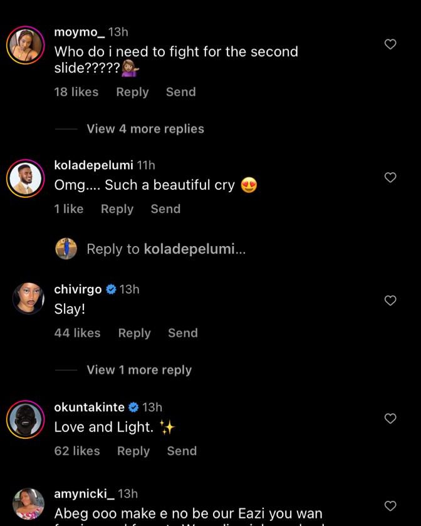This screenshot has height=526, width=421.
Task: Open the okuntakinte username link
Action: coord(89,407)
